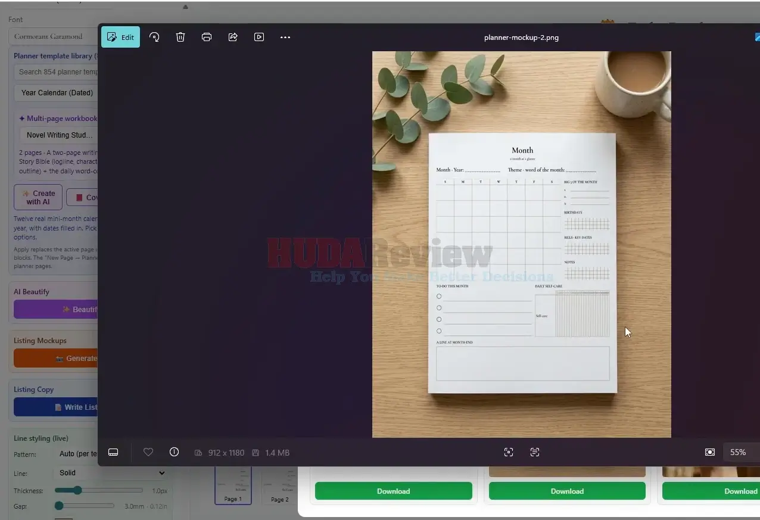Select the Page 1 thumbnail
This screenshot has height=520, width=760.
233,485
